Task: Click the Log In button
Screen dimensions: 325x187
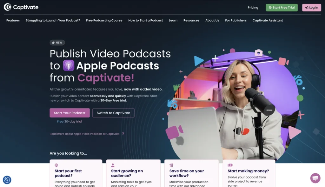Action: (x=312, y=8)
